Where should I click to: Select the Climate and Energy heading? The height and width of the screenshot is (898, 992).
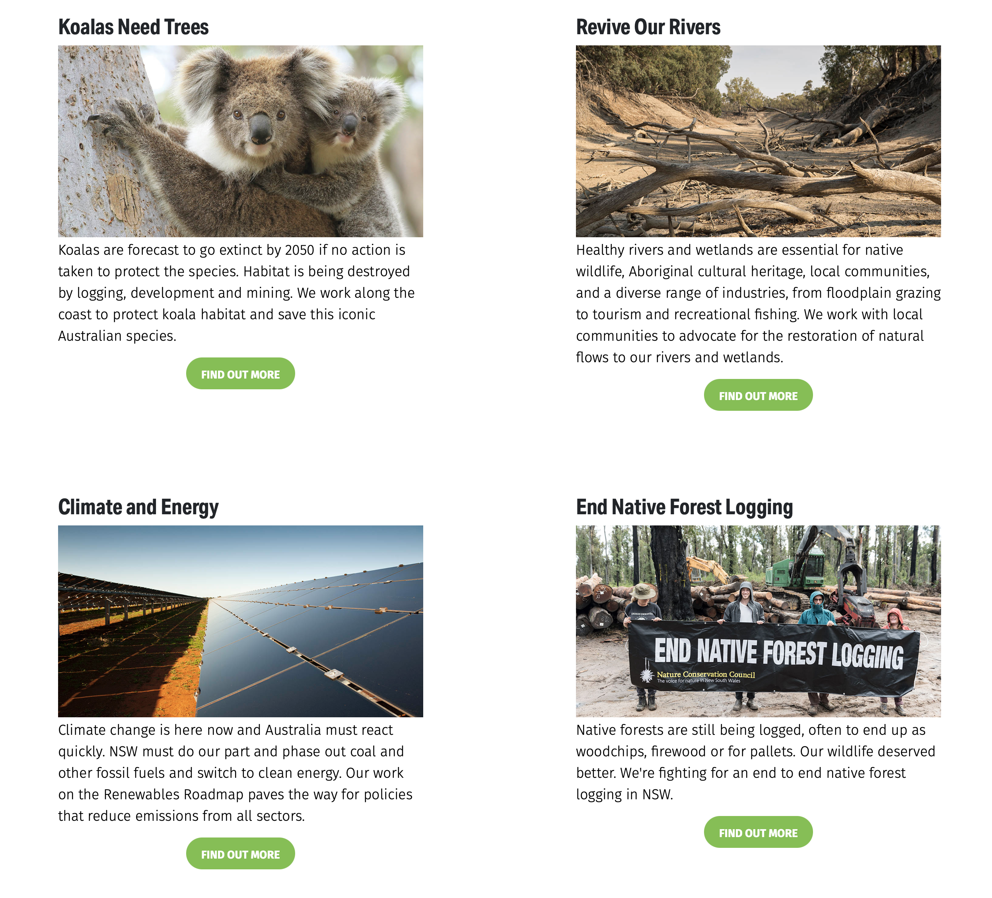click(x=138, y=507)
